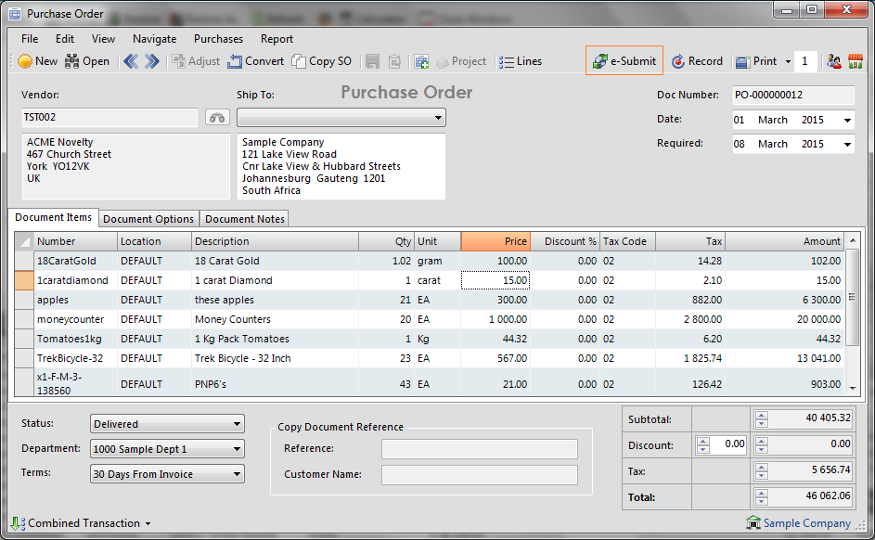Click the Reference input field

tap(479, 449)
